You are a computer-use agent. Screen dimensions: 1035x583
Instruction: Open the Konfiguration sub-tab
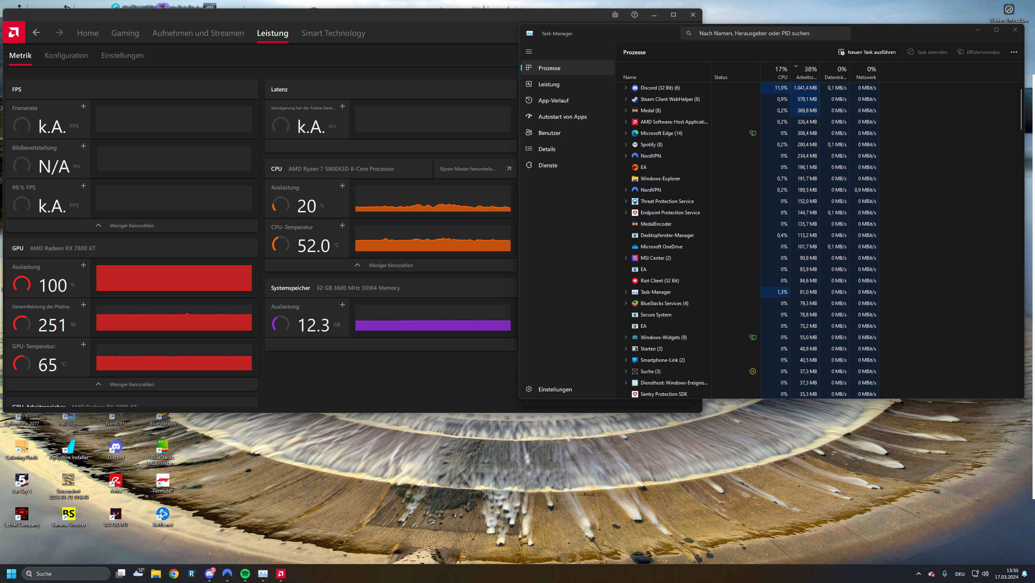(x=66, y=56)
